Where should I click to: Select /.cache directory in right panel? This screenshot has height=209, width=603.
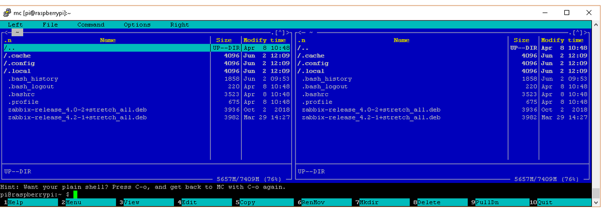(442, 56)
